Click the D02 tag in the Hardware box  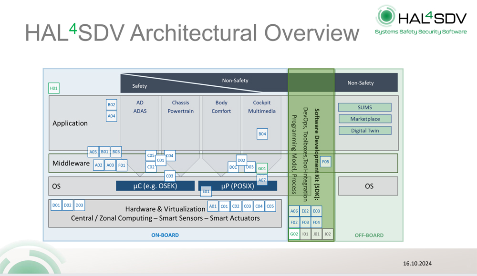(x=68, y=205)
